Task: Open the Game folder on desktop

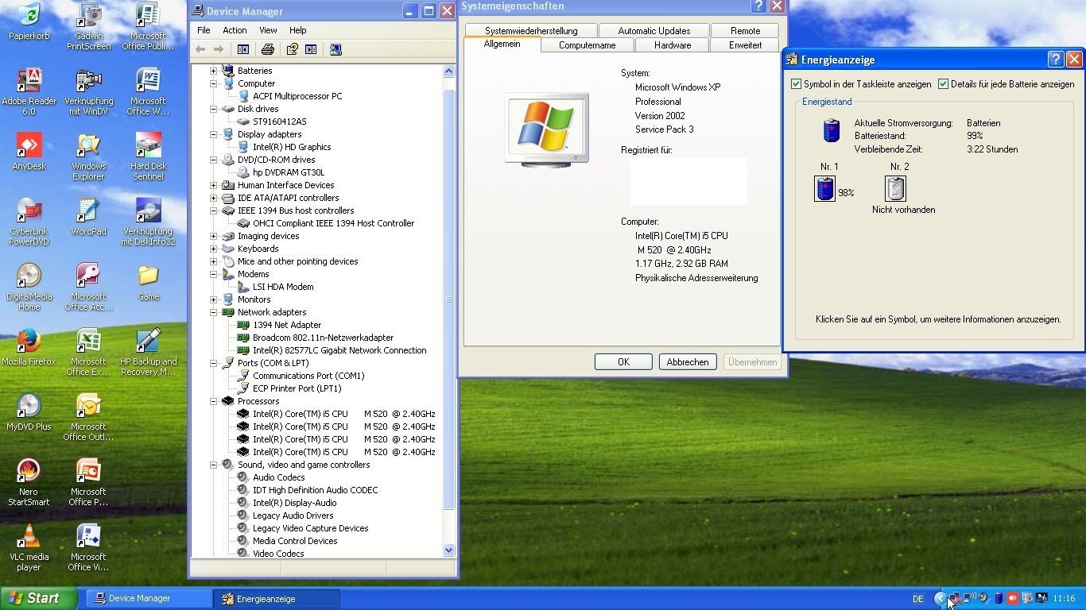Action: click(x=149, y=282)
